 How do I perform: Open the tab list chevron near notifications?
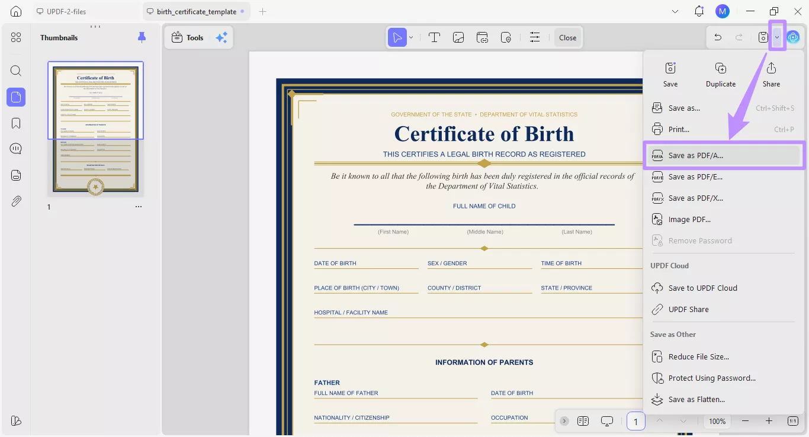[675, 11]
